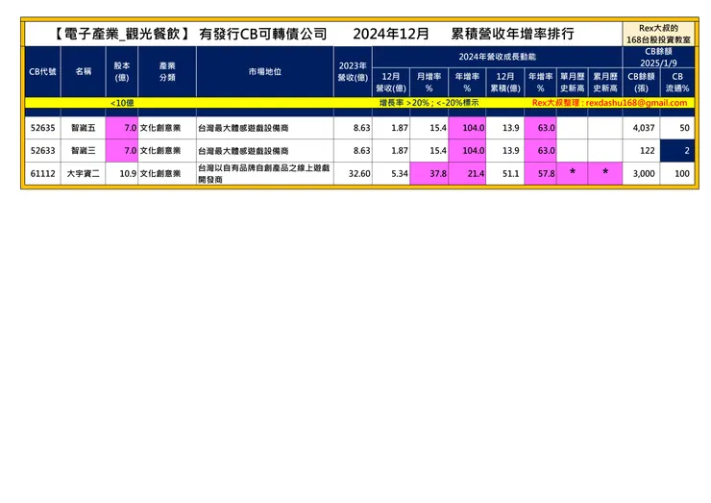Click the 市場地位 column header
Viewport: 711px width, 503px height.
tap(265, 71)
